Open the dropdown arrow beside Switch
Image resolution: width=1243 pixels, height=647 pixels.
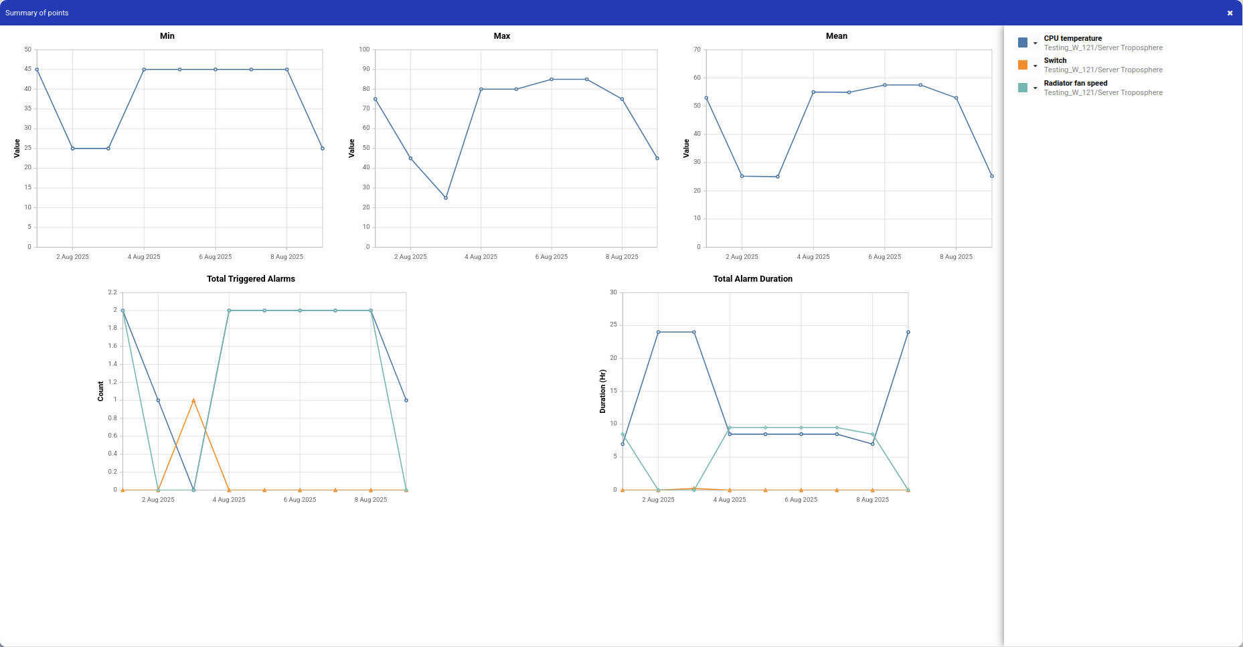pos(1035,66)
